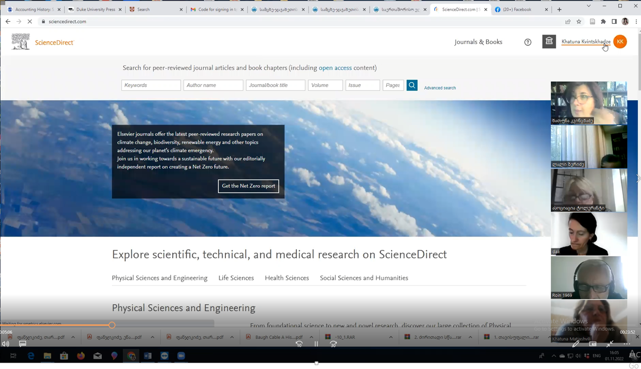The width and height of the screenshot is (641, 369).
Task: Expand options for first PDF download
Action: click(x=73, y=337)
